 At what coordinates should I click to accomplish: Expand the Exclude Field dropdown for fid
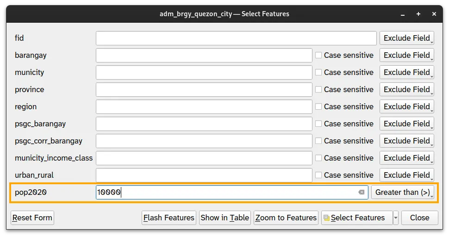[406, 38]
